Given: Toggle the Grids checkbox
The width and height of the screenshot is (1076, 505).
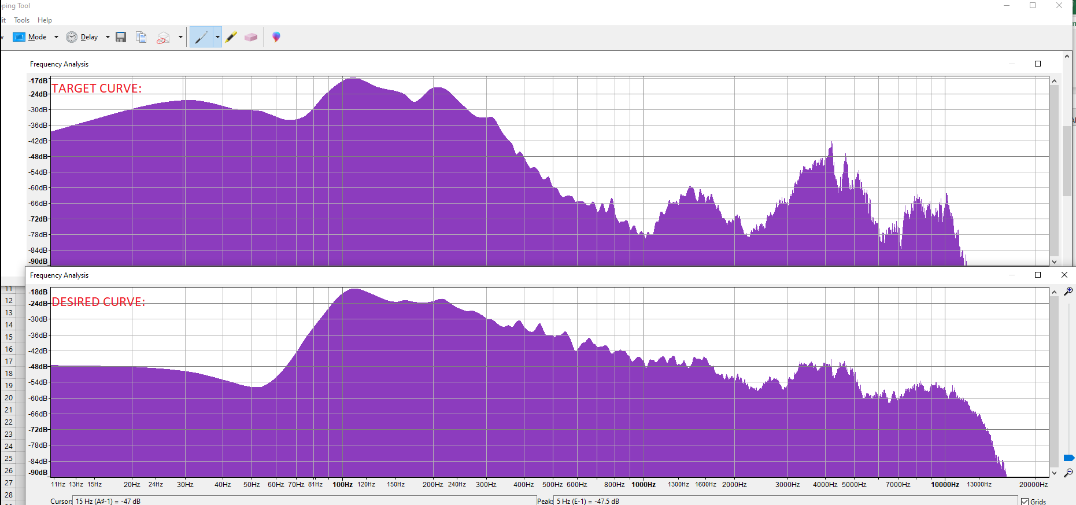Looking at the screenshot, I should (1025, 502).
